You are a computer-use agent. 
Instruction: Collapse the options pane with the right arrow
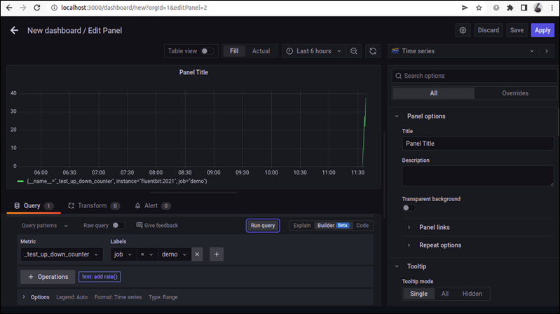547,51
